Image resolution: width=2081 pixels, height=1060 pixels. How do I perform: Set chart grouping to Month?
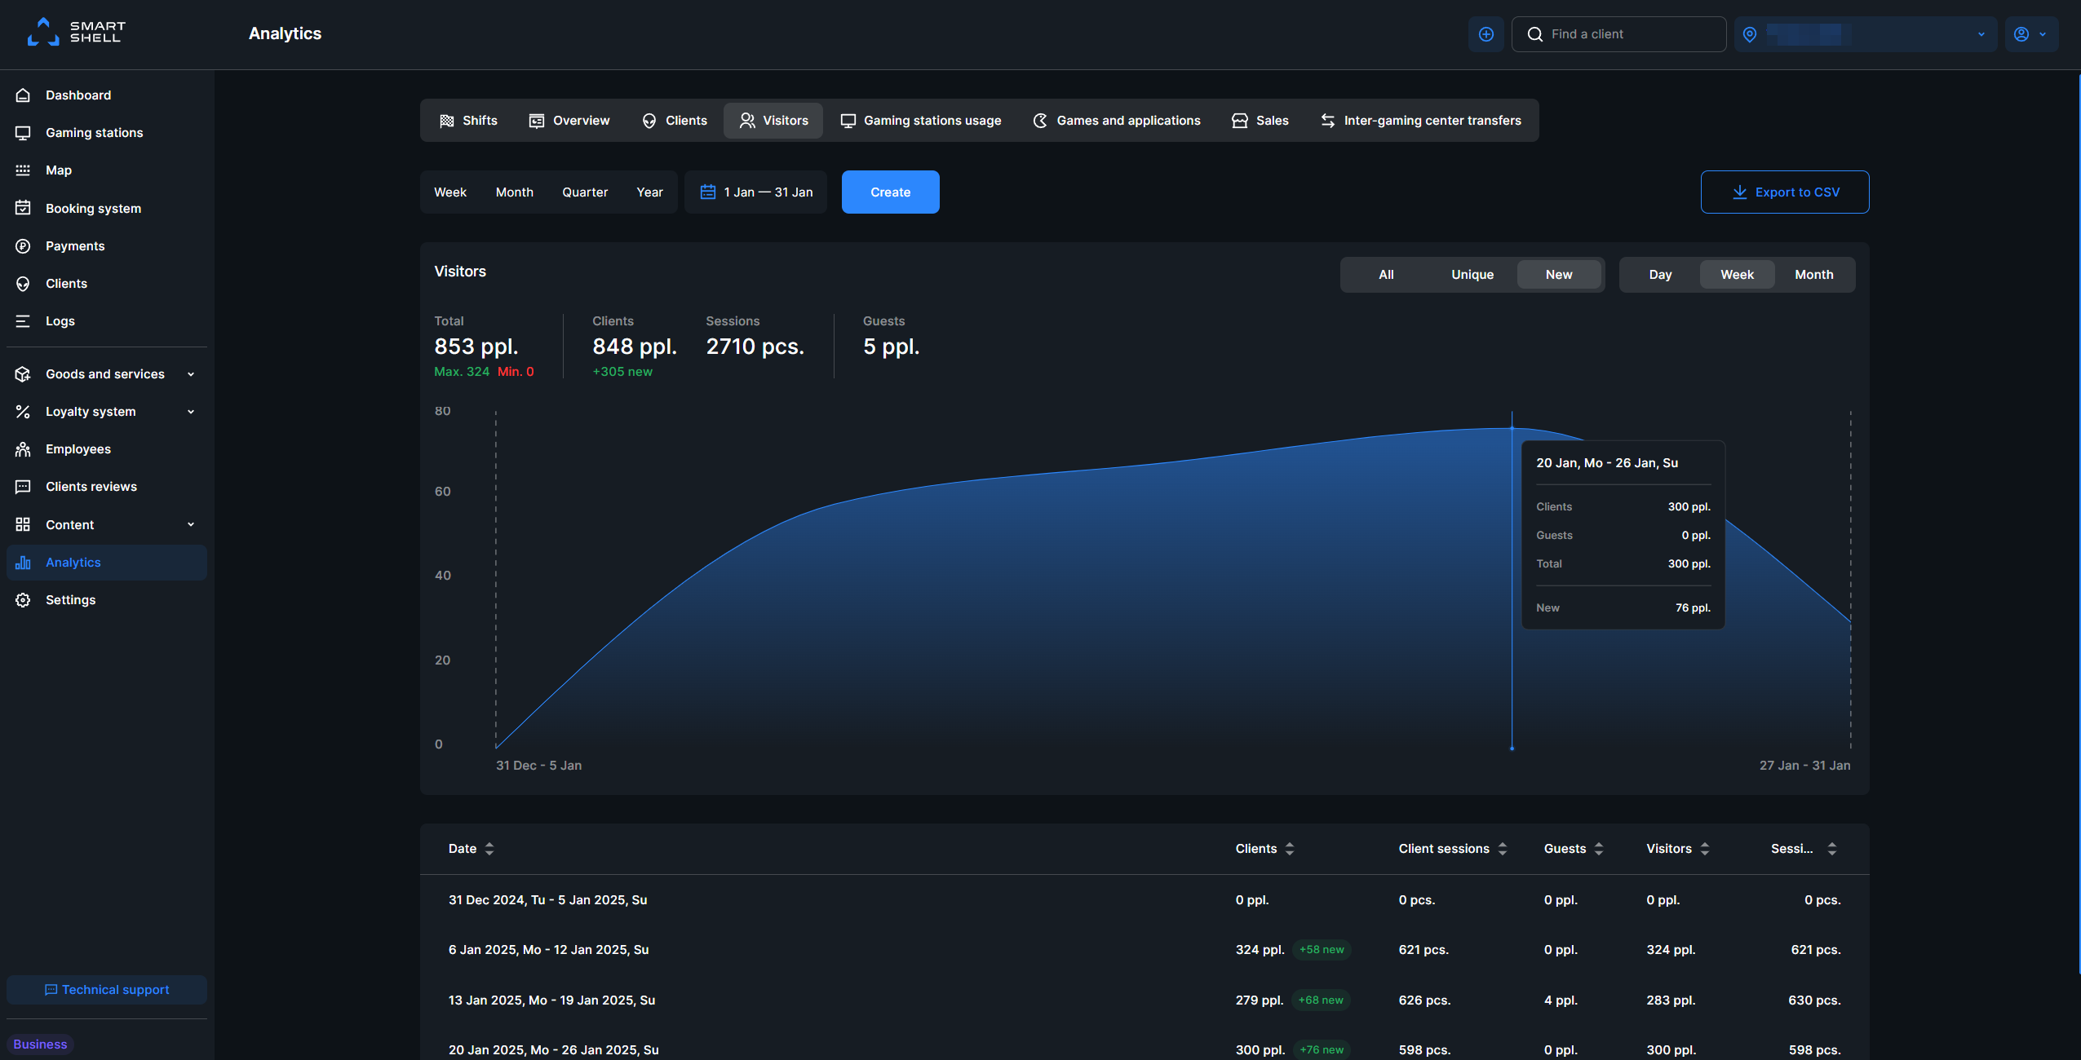[1814, 275]
